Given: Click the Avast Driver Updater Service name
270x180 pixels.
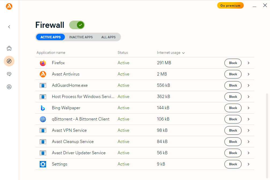Looking at the screenshot, I should pyautogui.click(x=79, y=153).
